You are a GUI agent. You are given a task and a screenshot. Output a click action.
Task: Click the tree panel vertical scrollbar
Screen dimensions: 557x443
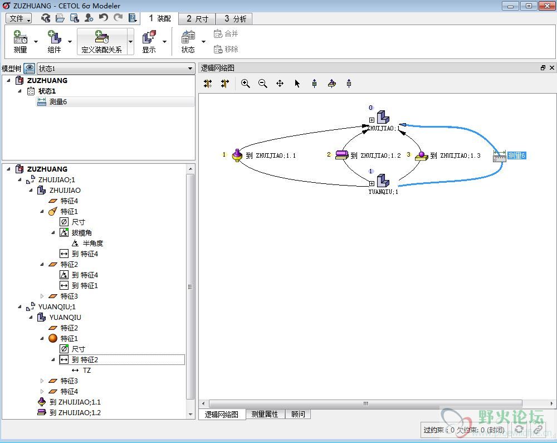pyautogui.click(x=190, y=286)
